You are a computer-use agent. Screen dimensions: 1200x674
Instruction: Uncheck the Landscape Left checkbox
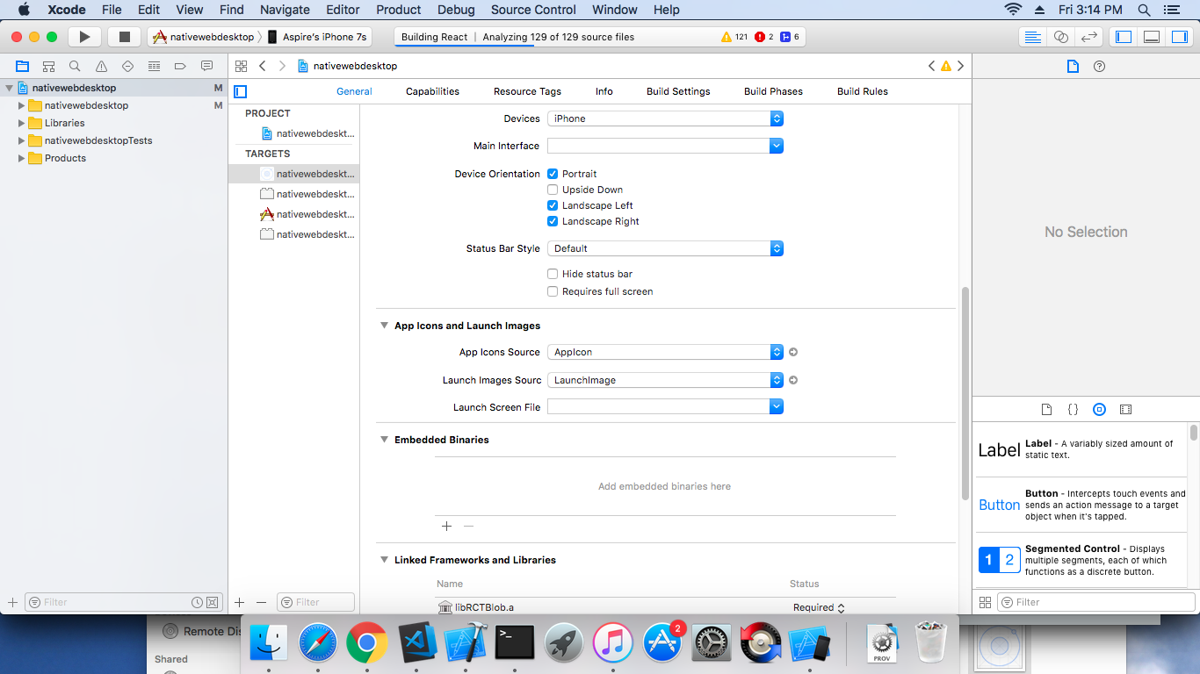[x=553, y=205]
